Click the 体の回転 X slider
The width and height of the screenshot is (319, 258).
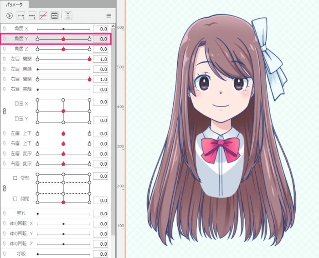point(63,224)
